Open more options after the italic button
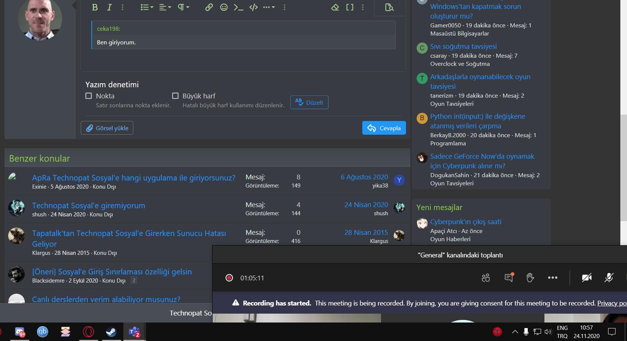This screenshot has width=627, height=341. (123, 7)
